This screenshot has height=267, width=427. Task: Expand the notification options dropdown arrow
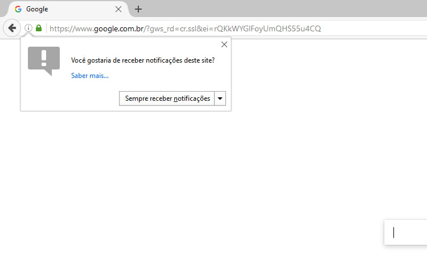(x=220, y=98)
